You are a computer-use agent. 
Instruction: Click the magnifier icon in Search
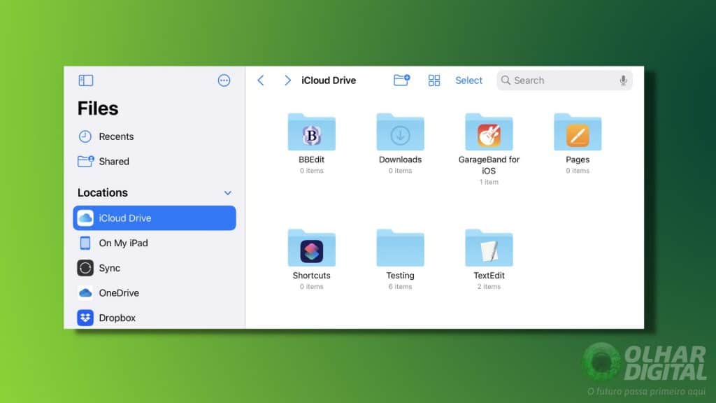506,80
